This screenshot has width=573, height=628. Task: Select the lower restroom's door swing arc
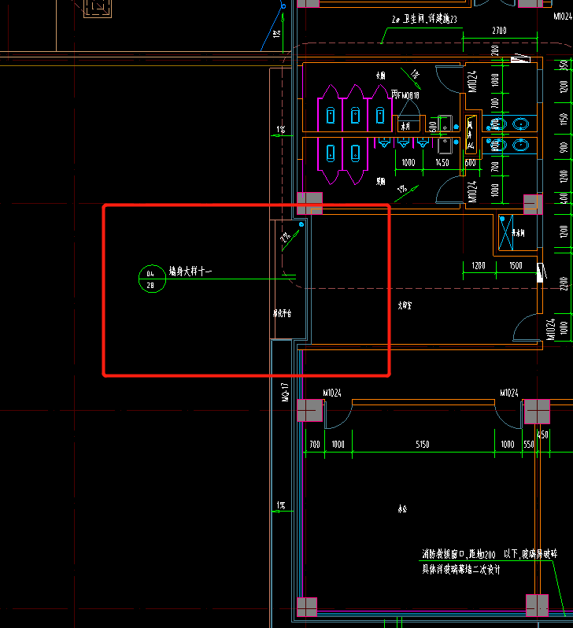[449, 190]
